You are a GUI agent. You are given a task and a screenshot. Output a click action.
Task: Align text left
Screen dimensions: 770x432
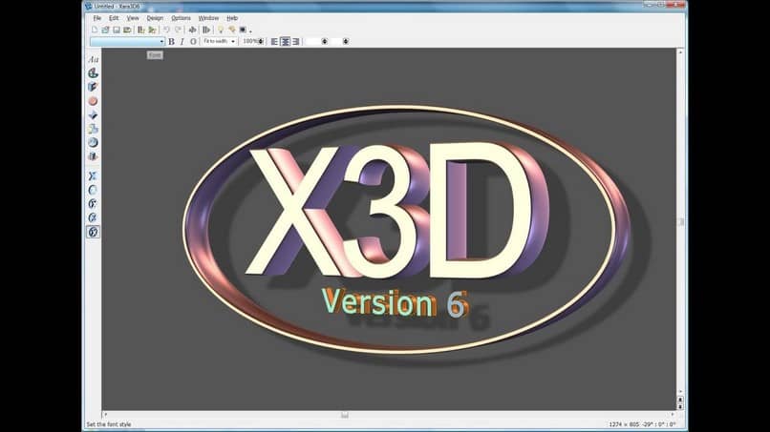(274, 42)
